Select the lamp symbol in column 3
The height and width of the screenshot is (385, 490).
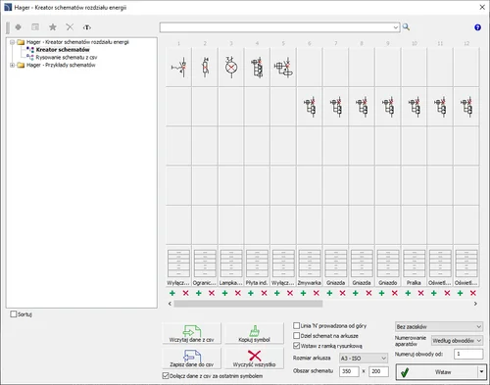tap(231, 68)
